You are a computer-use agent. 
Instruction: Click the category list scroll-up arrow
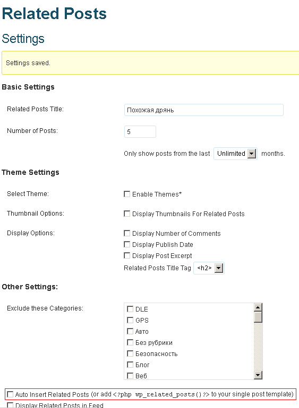[258, 307]
